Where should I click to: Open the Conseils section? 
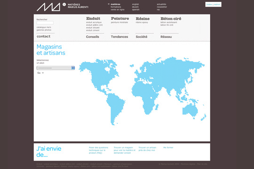(93, 37)
